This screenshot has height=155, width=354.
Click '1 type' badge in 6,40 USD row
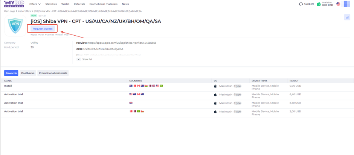click(x=237, y=95)
